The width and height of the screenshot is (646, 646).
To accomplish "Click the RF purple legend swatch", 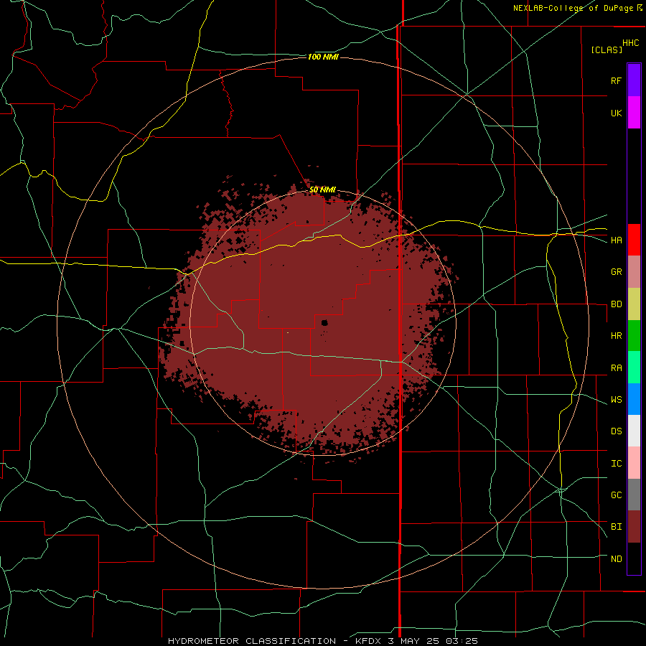I will click(x=634, y=80).
